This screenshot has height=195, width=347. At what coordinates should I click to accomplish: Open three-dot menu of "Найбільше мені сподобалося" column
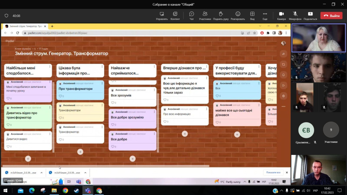click(x=50, y=67)
